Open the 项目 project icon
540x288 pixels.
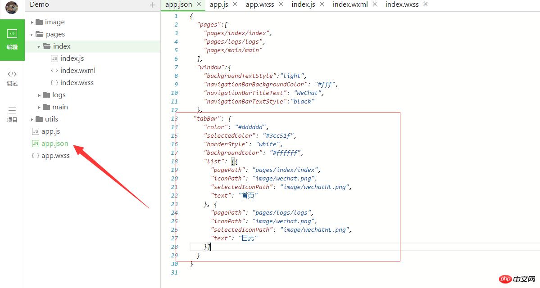(12, 114)
